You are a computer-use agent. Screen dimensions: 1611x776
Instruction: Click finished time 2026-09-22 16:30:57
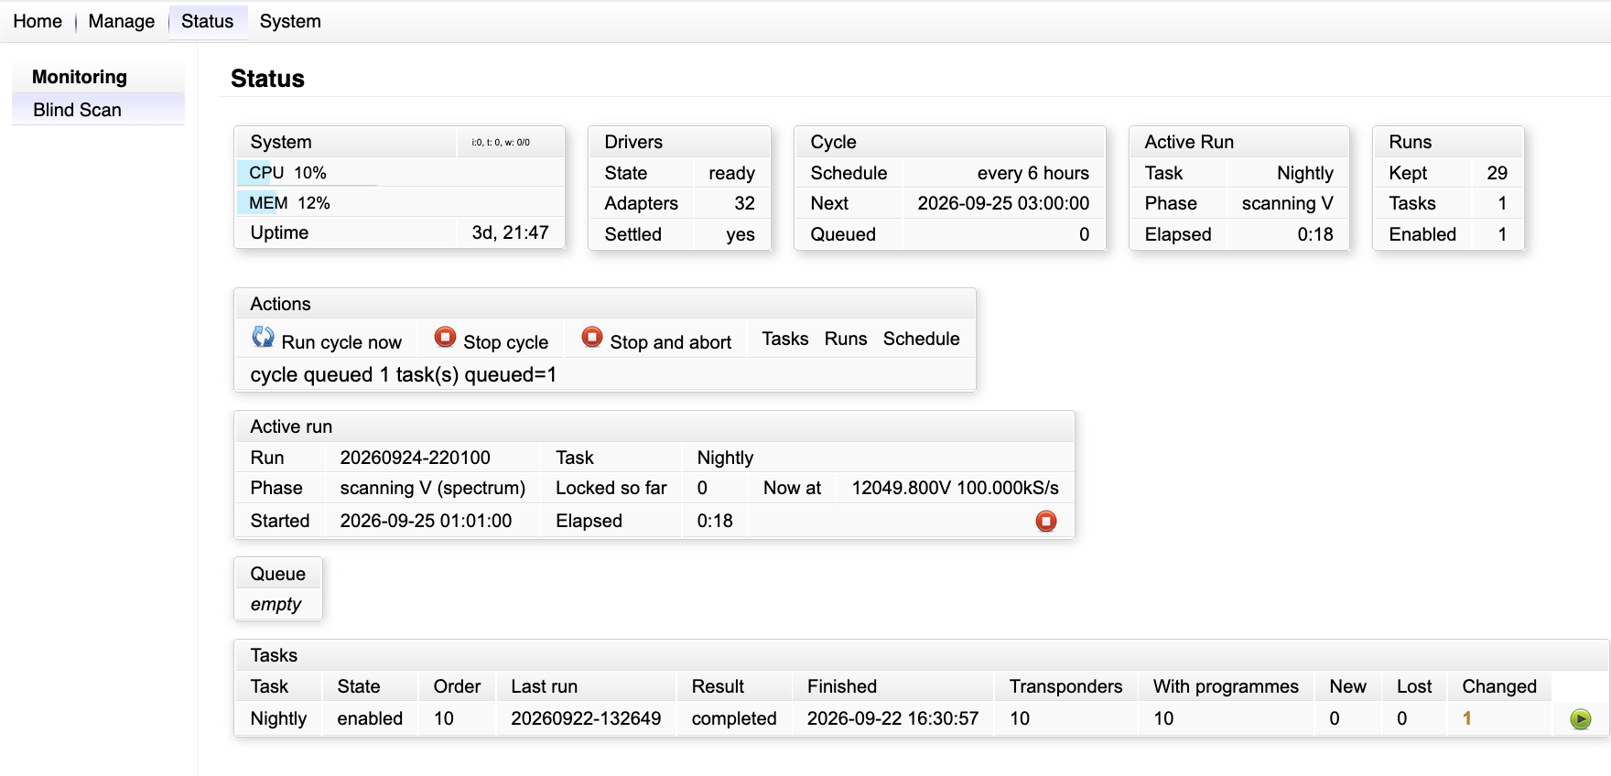coord(892,718)
